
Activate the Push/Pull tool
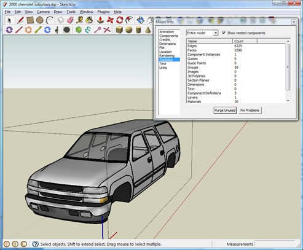pyautogui.click(x=100, y=20)
